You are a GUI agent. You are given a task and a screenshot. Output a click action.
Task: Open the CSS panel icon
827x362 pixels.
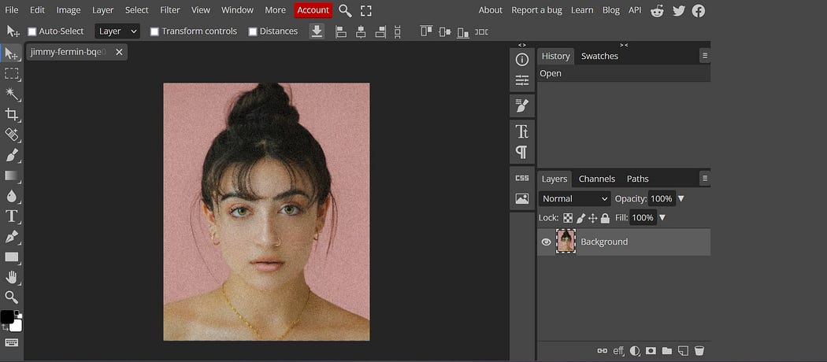pos(521,178)
